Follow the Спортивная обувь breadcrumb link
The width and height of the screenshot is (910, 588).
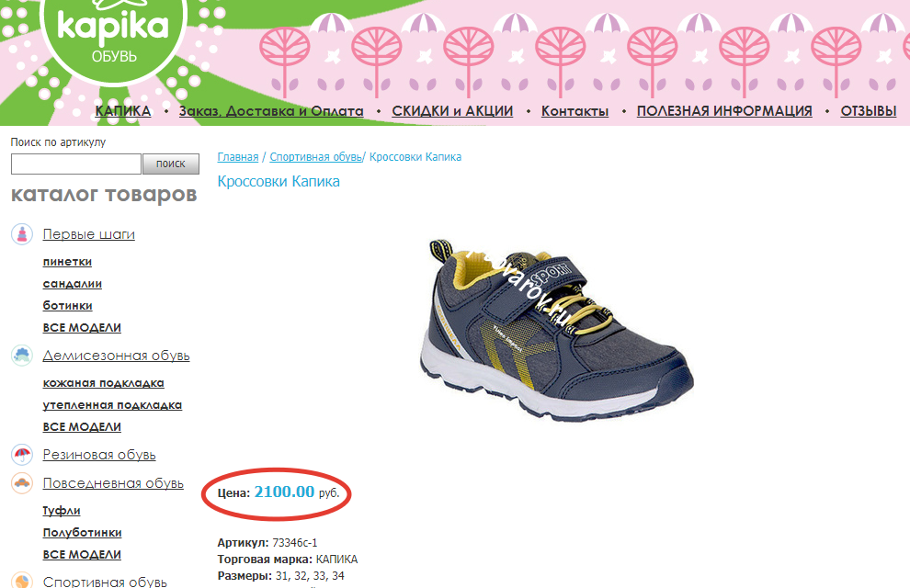click(x=315, y=157)
